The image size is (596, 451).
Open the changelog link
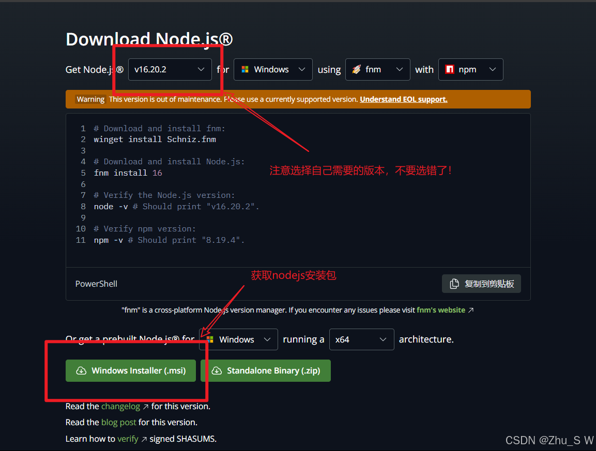click(120, 406)
